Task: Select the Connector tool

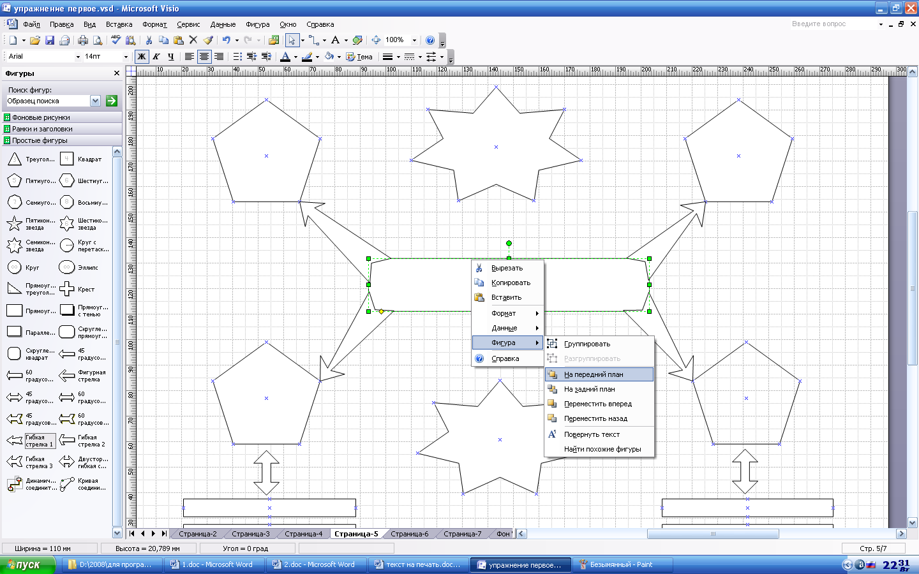Action: 313,40
